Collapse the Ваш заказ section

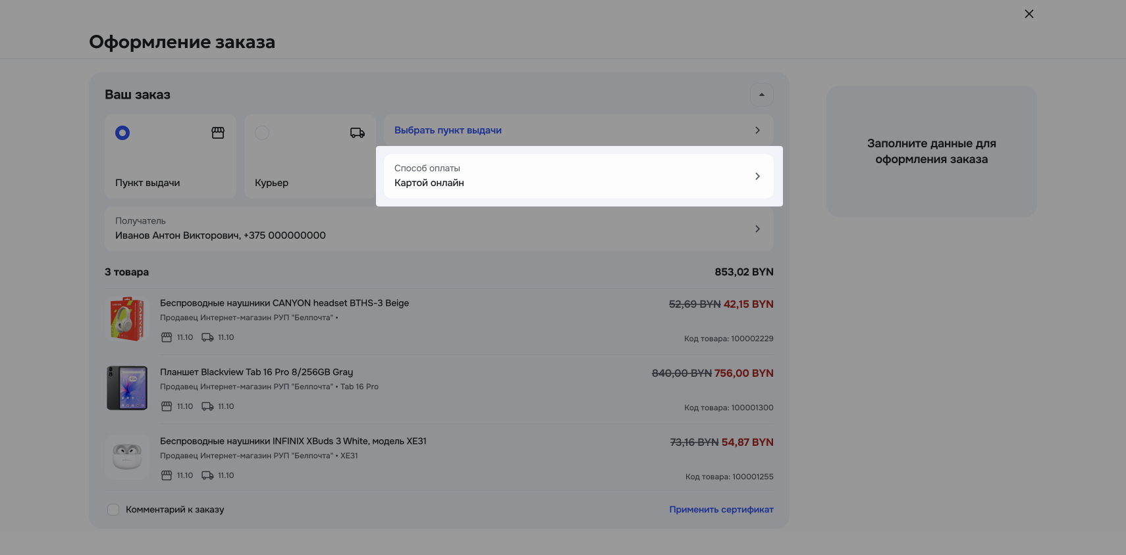[x=761, y=95]
